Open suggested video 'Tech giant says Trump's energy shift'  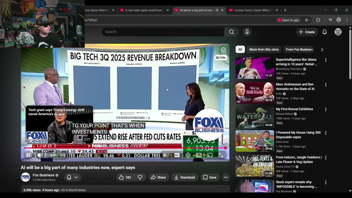pyautogui.click(x=59, y=125)
